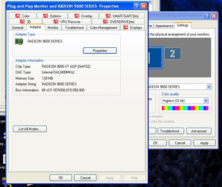Click the ATI icon on SMARTGART tab

tap(108, 16)
